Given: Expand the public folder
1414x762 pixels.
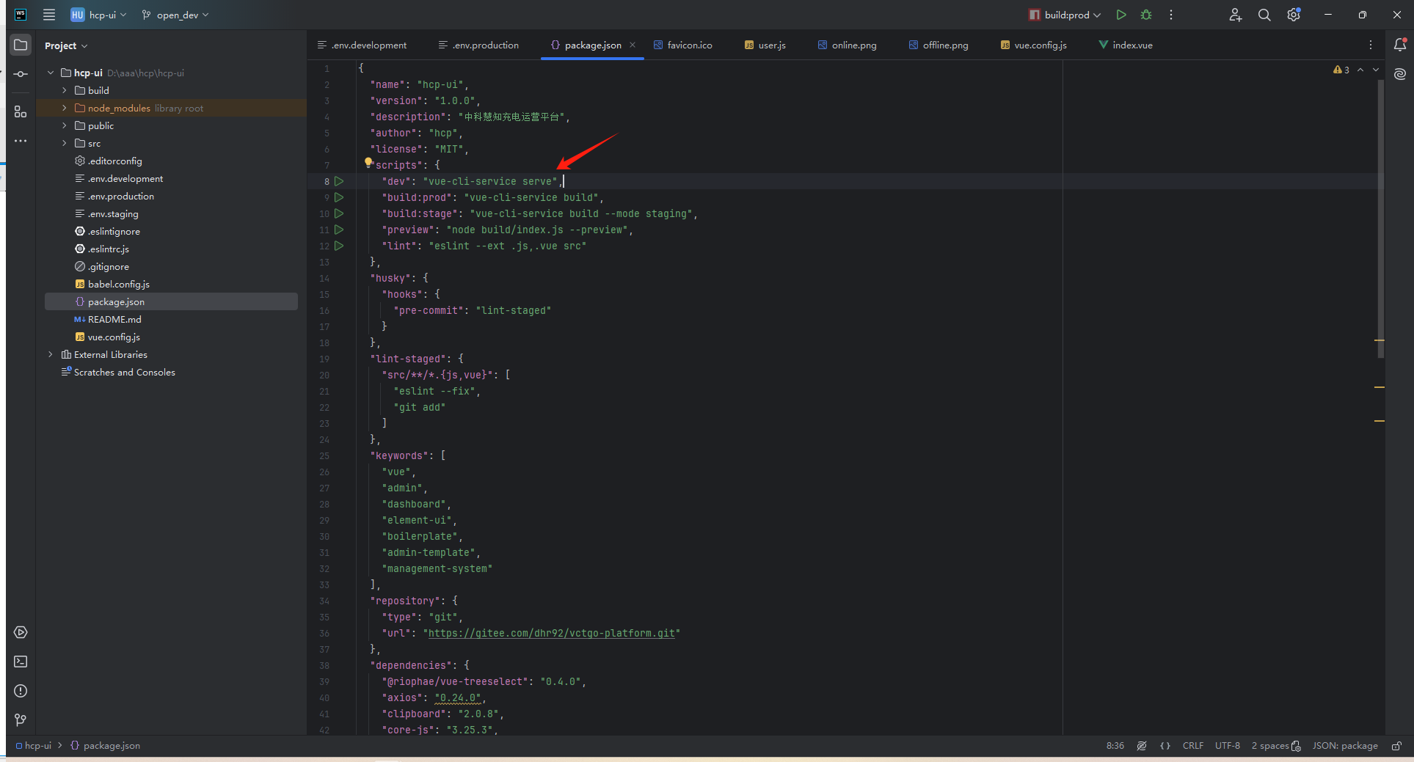Looking at the screenshot, I should tap(65, 125).
